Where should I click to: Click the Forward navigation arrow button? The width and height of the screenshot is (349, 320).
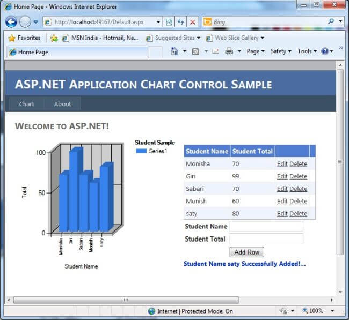point(25,22)
